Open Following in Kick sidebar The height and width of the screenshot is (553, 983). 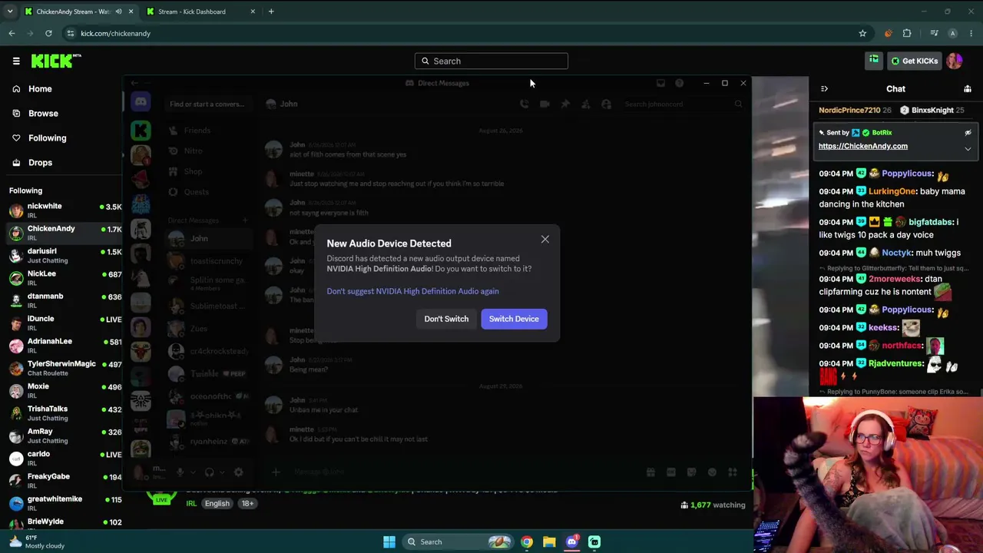click(x=48, y=138)
